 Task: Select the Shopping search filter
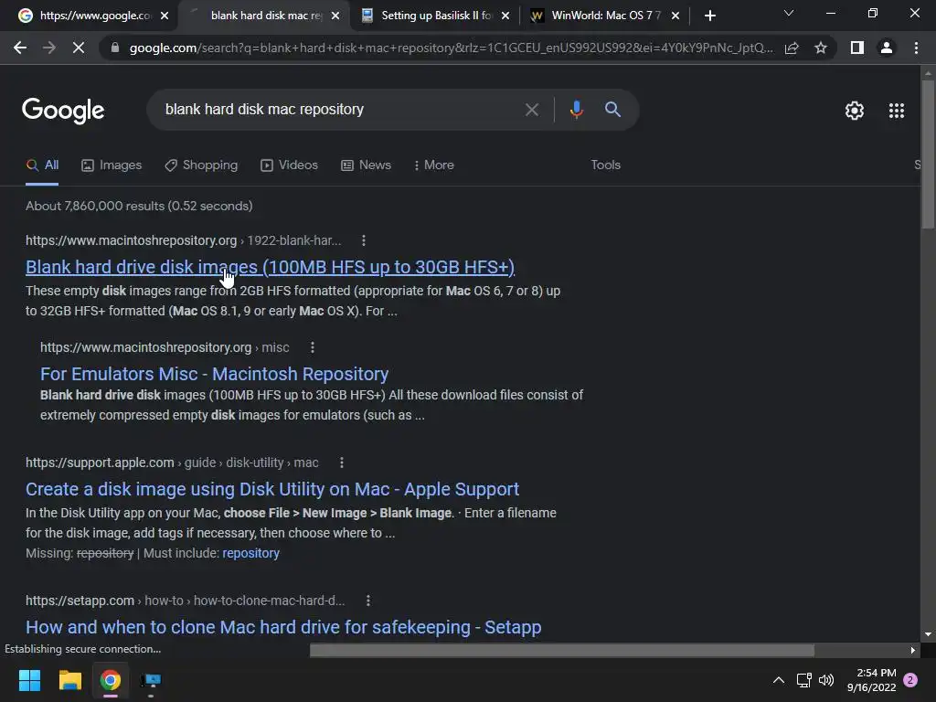point(201,165)
